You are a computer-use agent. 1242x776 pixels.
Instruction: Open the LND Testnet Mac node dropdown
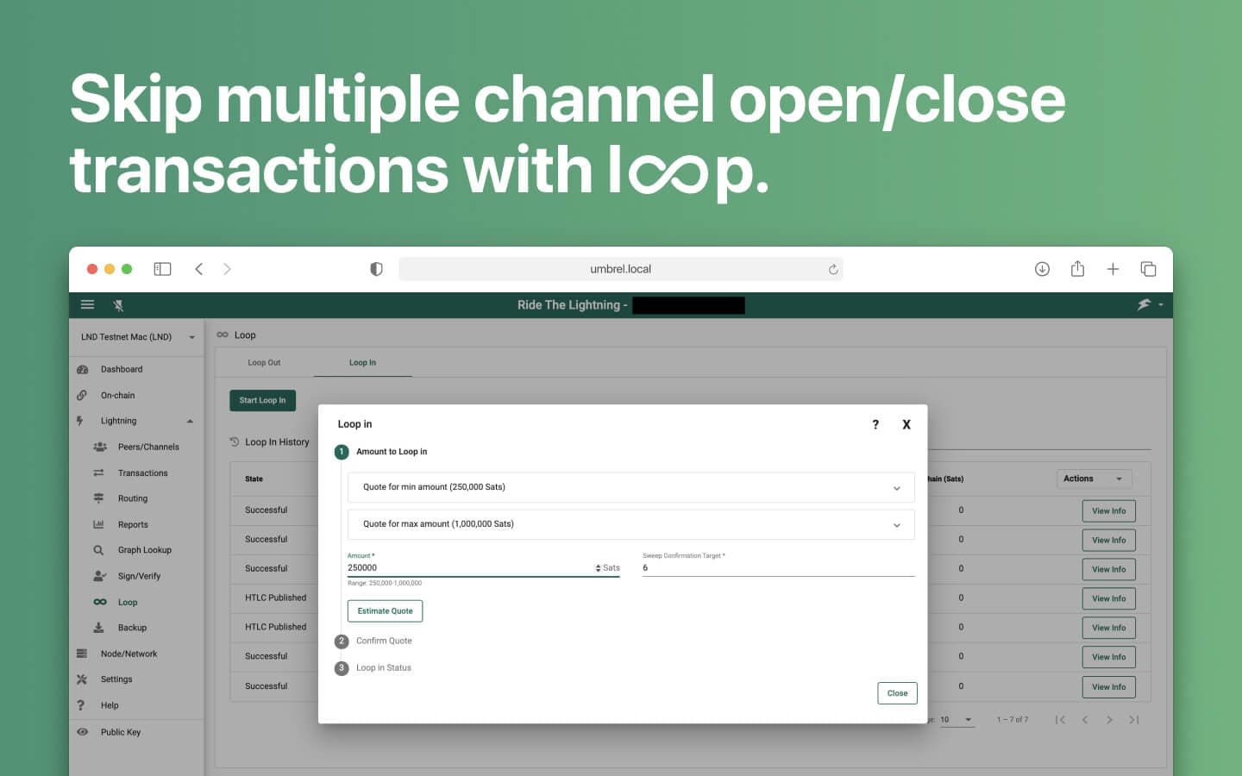tap(137, 337)
